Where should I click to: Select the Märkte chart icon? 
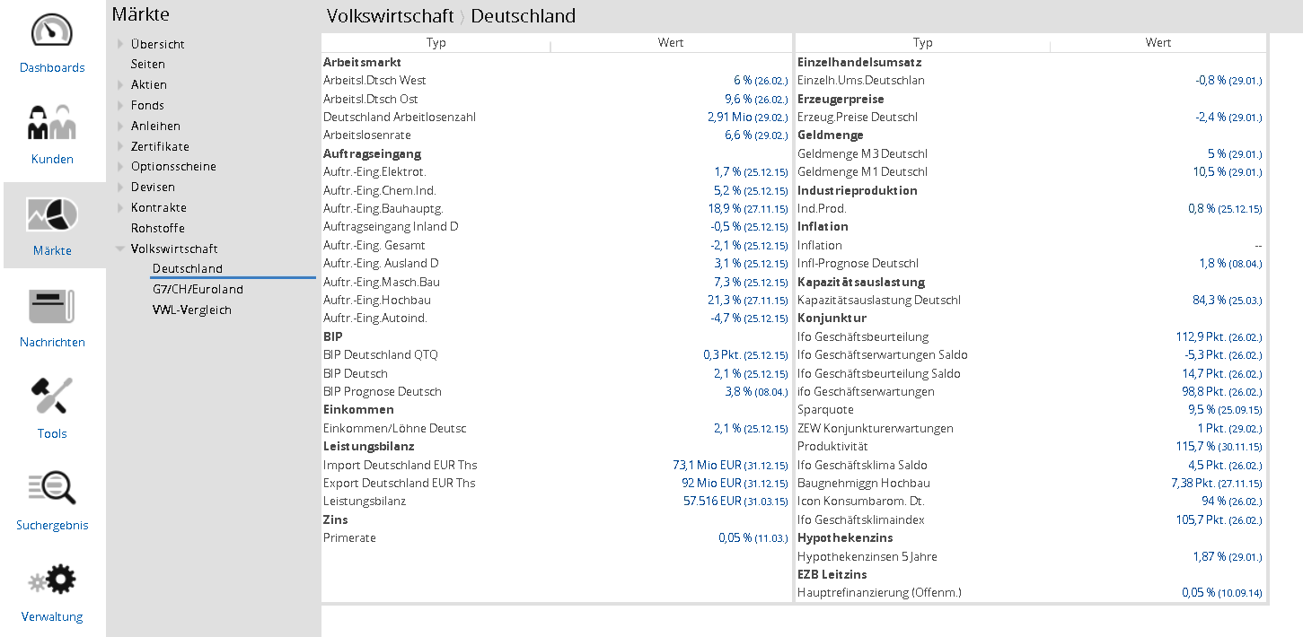[x=52, y=214]
